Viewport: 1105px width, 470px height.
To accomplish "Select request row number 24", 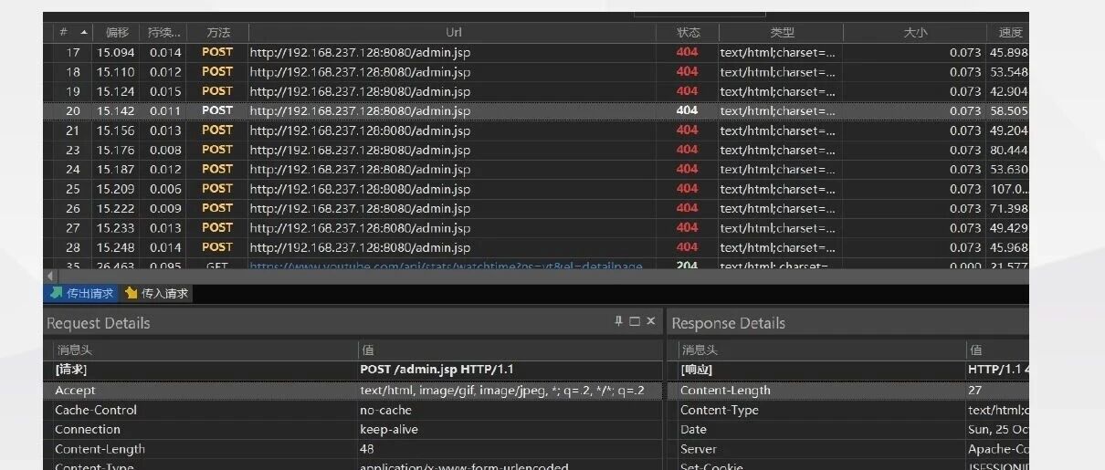I will point(536,169).
